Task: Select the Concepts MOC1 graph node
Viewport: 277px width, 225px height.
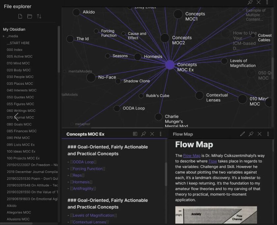Action: [x=178, y=14]
